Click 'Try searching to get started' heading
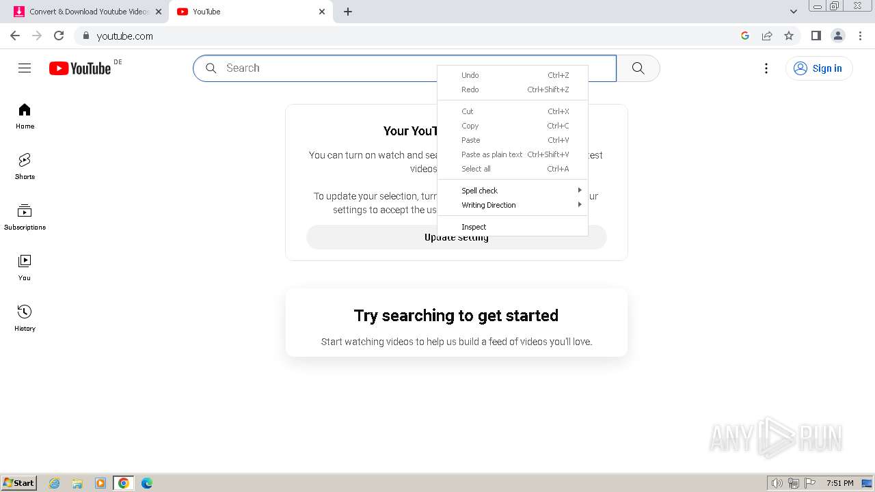Viewport: 875px width, 492px height. (x=456, y=316)
